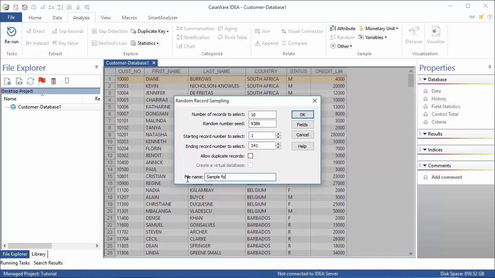Click the airplane icon near the help button

[x=481, y=17]
